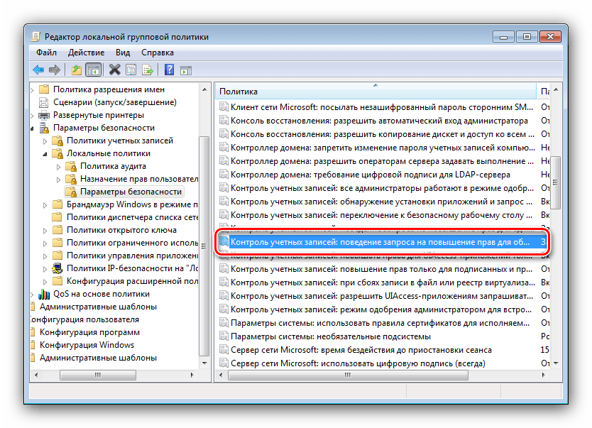Click the Forward arrow toolbar icon

pyautogui.click(x=54, y=70)
